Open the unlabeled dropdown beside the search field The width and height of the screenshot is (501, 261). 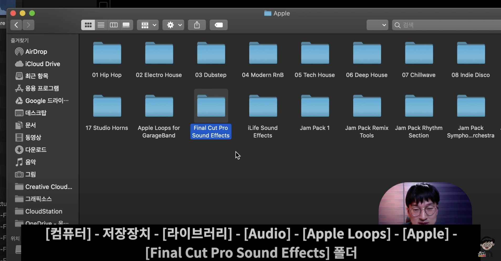(377, 25)
